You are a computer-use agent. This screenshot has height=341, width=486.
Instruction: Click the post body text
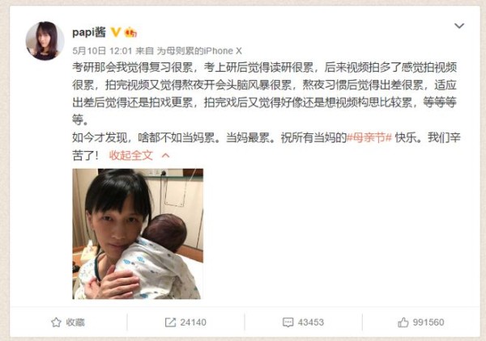pos(266,112)
